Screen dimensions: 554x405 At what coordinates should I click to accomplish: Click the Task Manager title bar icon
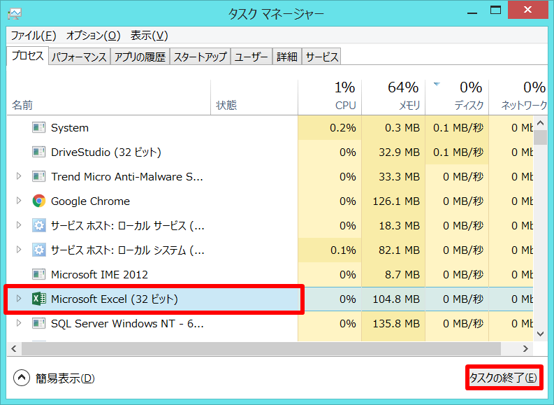pos(15,14)
